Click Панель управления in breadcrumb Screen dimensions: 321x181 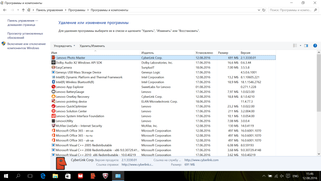(x=49, y=10)
